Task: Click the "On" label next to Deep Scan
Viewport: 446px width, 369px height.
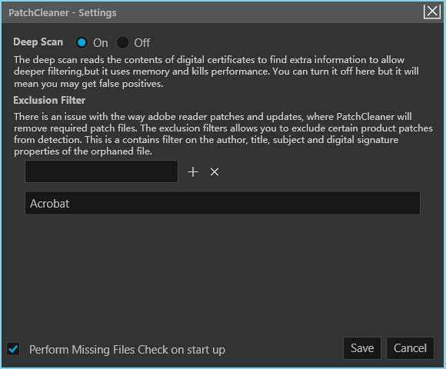Action: (x=101, y=43)
